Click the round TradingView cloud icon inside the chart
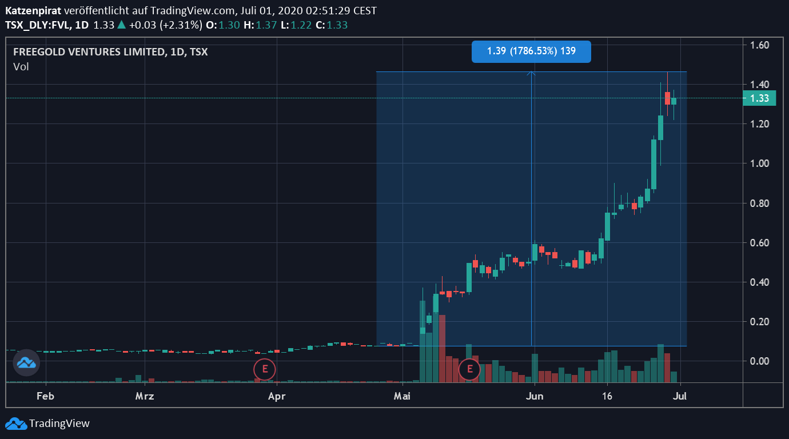This screenshot has width=789, height=439. [x=26, y=362]
